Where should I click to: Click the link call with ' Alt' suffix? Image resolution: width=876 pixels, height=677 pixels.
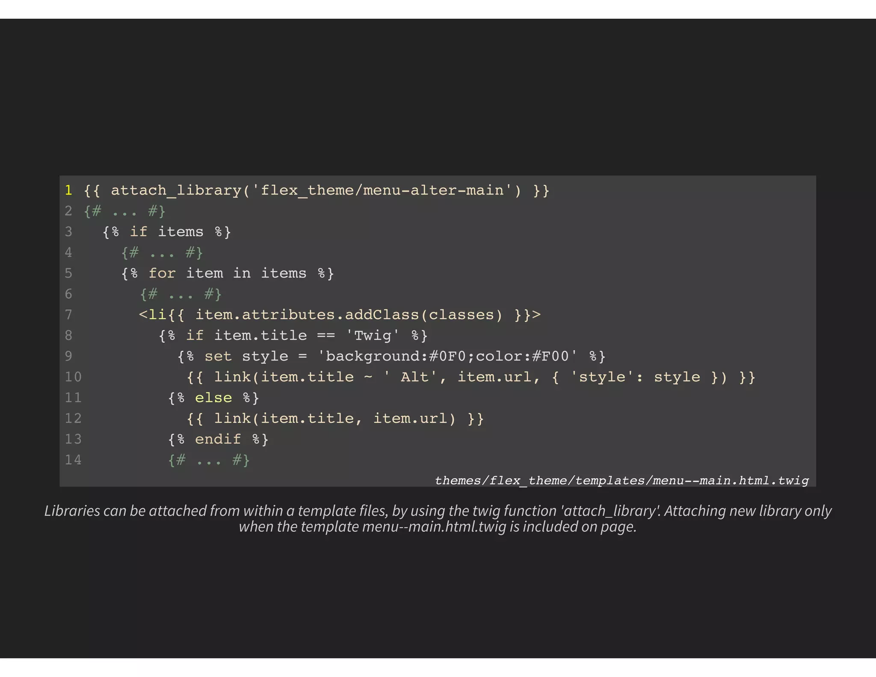click(471, 377)
